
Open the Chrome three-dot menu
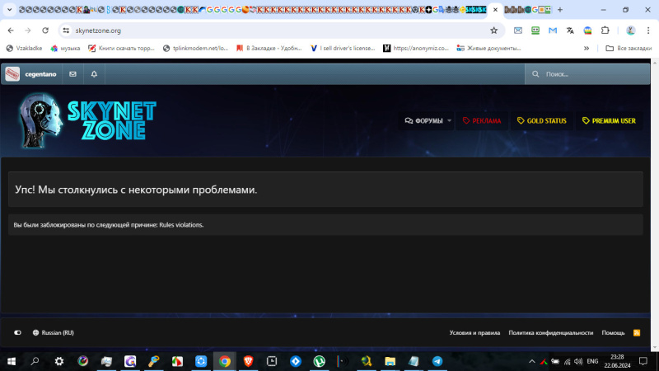(x=648, y=31)
